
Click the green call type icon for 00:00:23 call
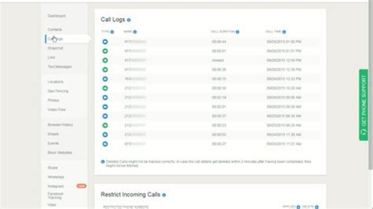pyautogui.click(x=105, y=125)
